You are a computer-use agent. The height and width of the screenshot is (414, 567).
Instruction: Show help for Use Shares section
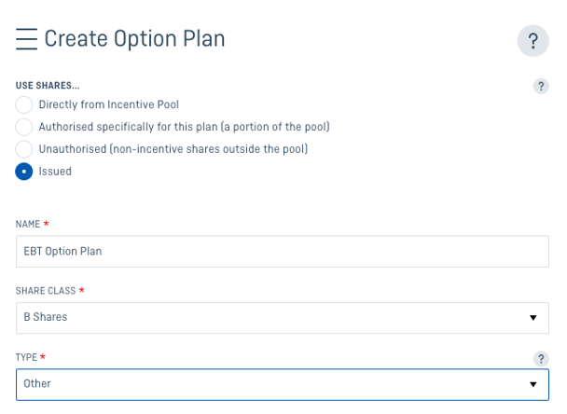tap(541, 86)
